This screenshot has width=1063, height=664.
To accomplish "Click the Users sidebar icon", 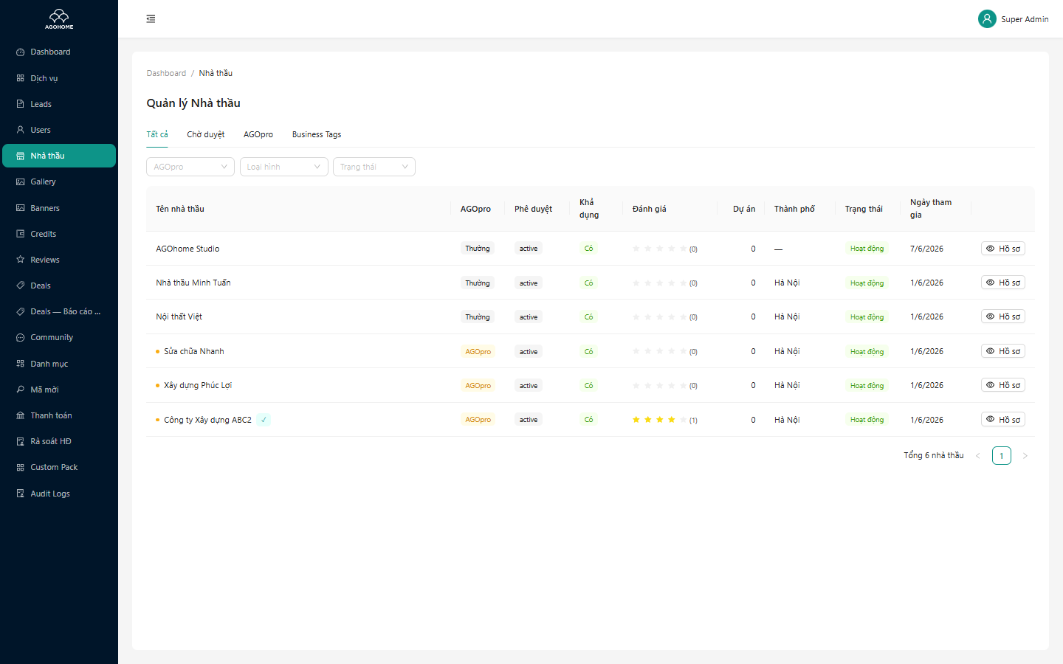I will pos(21,130).
